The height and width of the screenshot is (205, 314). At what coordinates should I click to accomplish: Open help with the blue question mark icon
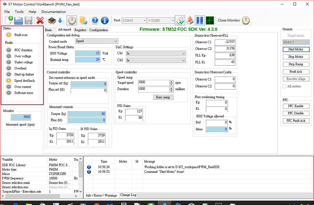coord(95,20)
